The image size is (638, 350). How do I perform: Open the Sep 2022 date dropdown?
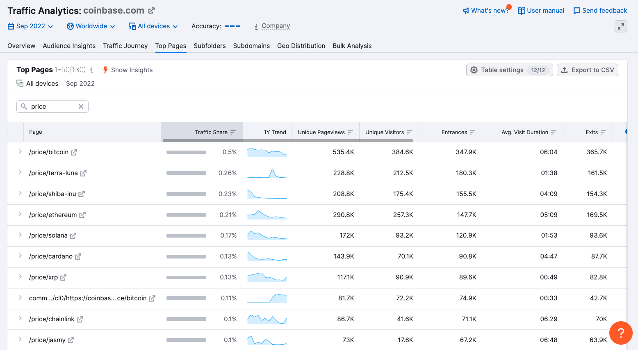coord(30,26)
